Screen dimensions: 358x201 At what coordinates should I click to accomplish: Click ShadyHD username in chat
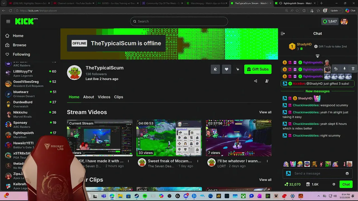pos(305,98)
